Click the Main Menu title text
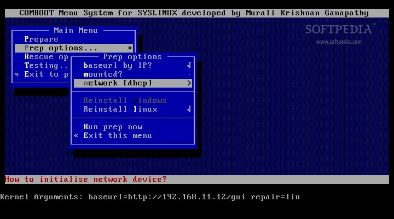The width and height of the screenshot is (394, 219). [76, 31]
